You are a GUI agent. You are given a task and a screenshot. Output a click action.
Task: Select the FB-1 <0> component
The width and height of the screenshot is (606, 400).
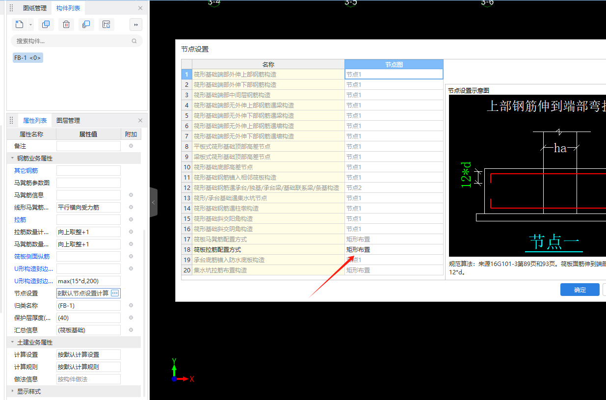(x=28, y=58)
